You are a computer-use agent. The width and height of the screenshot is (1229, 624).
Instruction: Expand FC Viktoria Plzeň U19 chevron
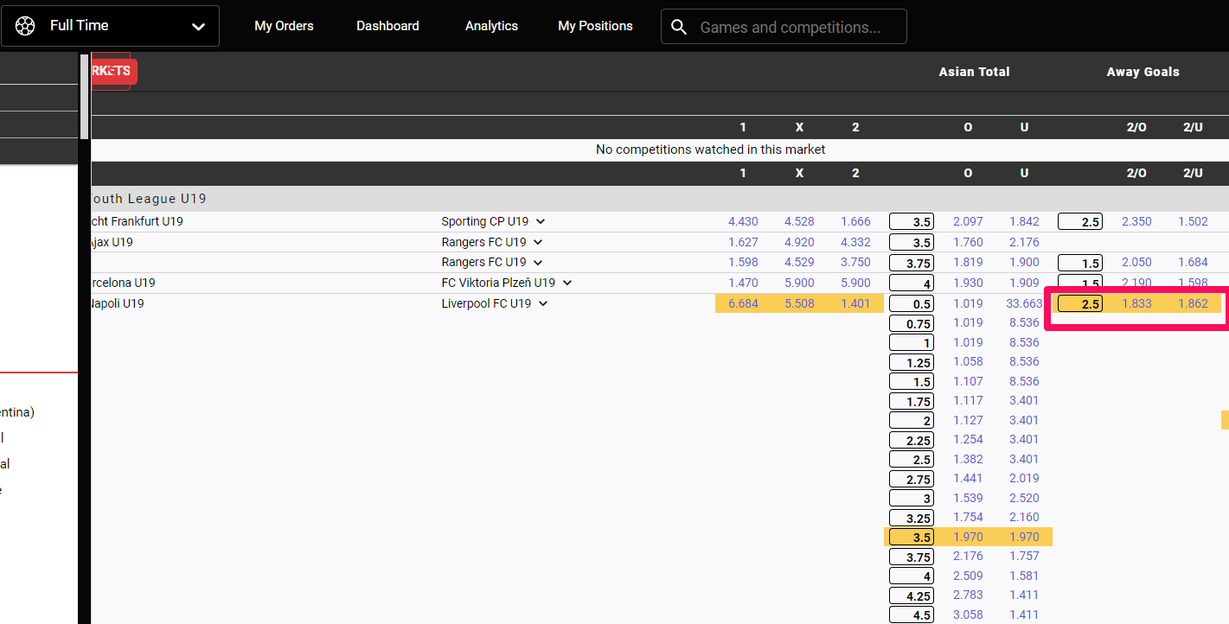pyautogui.click(x=567, y=283)
